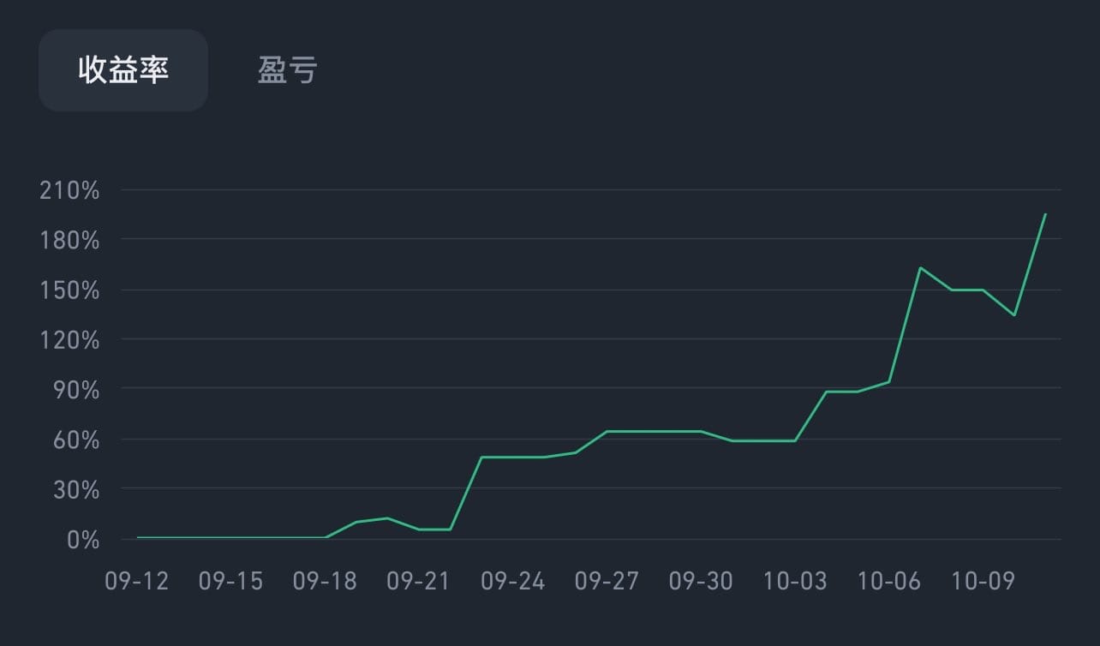Click the 09-27 date label
The image size is (1100, 646).
[607, 582]
